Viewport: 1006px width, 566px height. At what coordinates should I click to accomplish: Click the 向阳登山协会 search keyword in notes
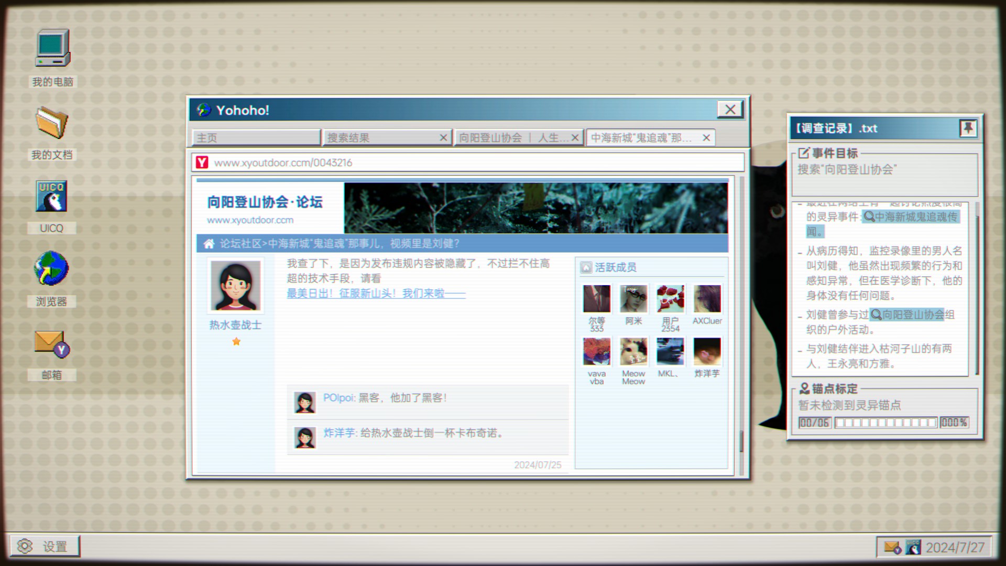click(x=906, y=314)
